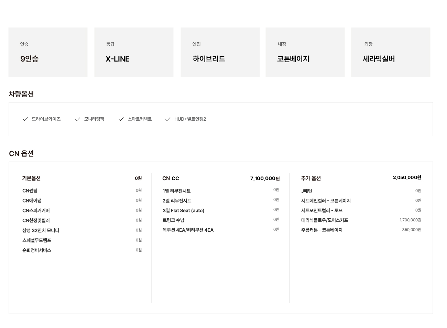Click the 기본옵션 section header

point(31,178)
